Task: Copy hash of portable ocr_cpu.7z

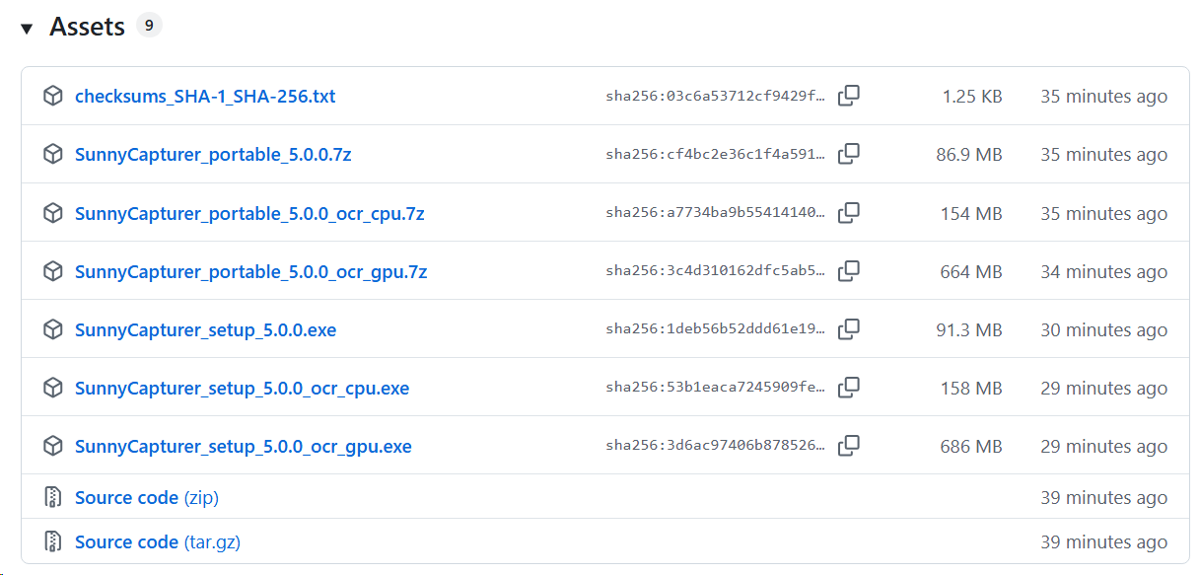Action: tap(848, 213)
